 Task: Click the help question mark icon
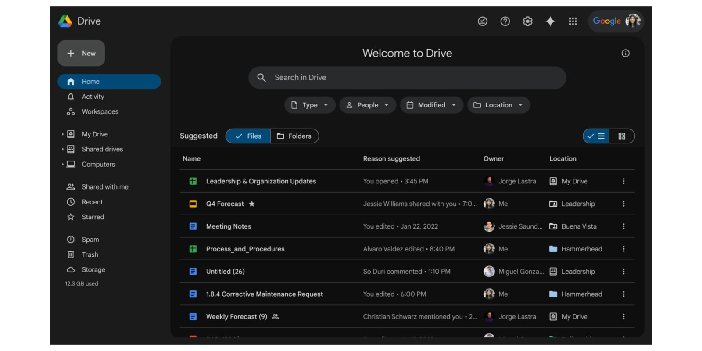click(505, 21)
